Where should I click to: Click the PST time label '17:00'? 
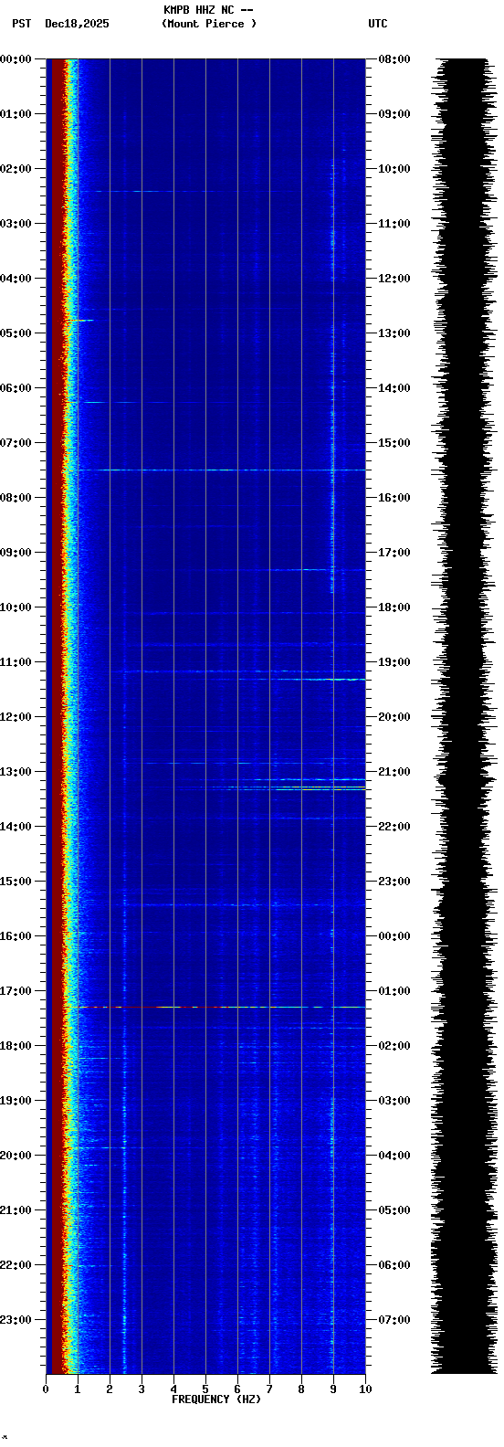(16, 991)
